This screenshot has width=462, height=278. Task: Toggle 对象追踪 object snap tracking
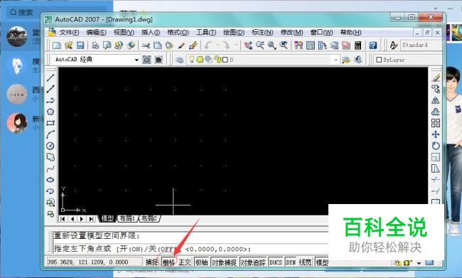coord(253,262)
